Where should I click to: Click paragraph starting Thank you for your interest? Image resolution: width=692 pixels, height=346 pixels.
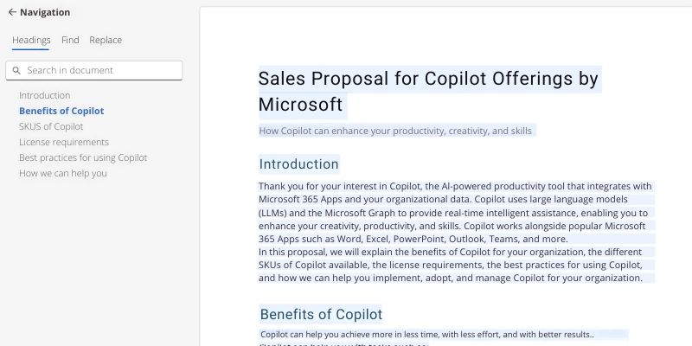point(455,213)
